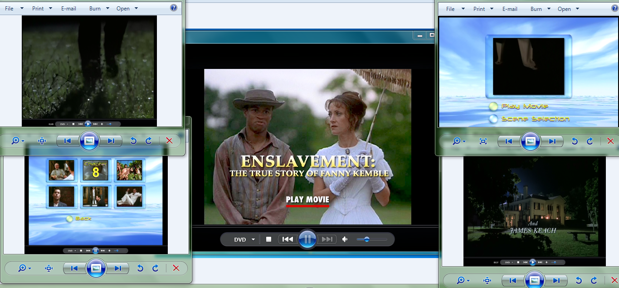The height and width of the screenshot is (288, 619).
Task: Go to previous photo in James Keach window
Action: 513,280
